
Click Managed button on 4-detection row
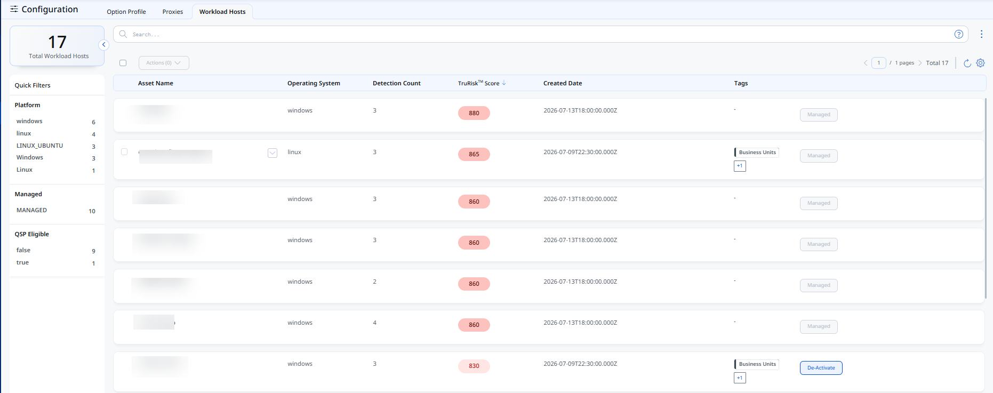coord(819,326)
